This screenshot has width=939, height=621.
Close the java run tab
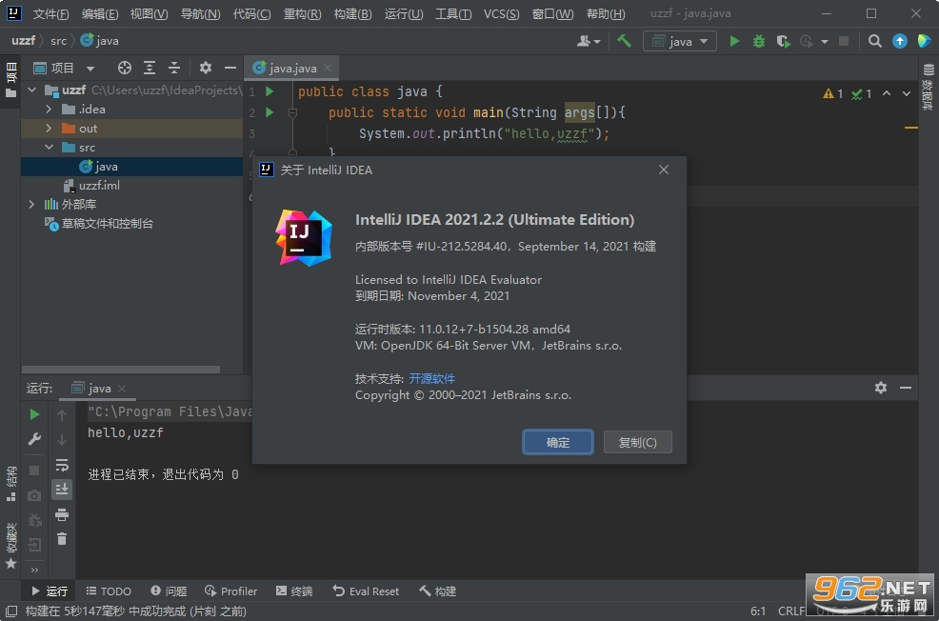122,388
